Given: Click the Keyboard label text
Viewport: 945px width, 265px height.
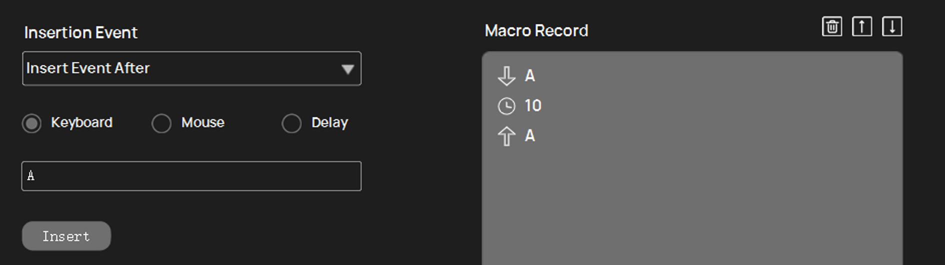Looking at the screenshot, I should tap(81, 123).
